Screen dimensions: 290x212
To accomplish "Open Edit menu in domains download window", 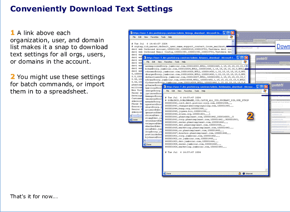I will coord(173,91).
